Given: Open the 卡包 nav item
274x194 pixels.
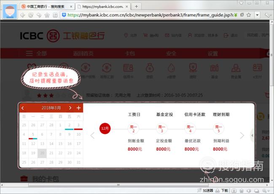Looking at the screenshot, I should pyautogui.click(x=130, y=53).
